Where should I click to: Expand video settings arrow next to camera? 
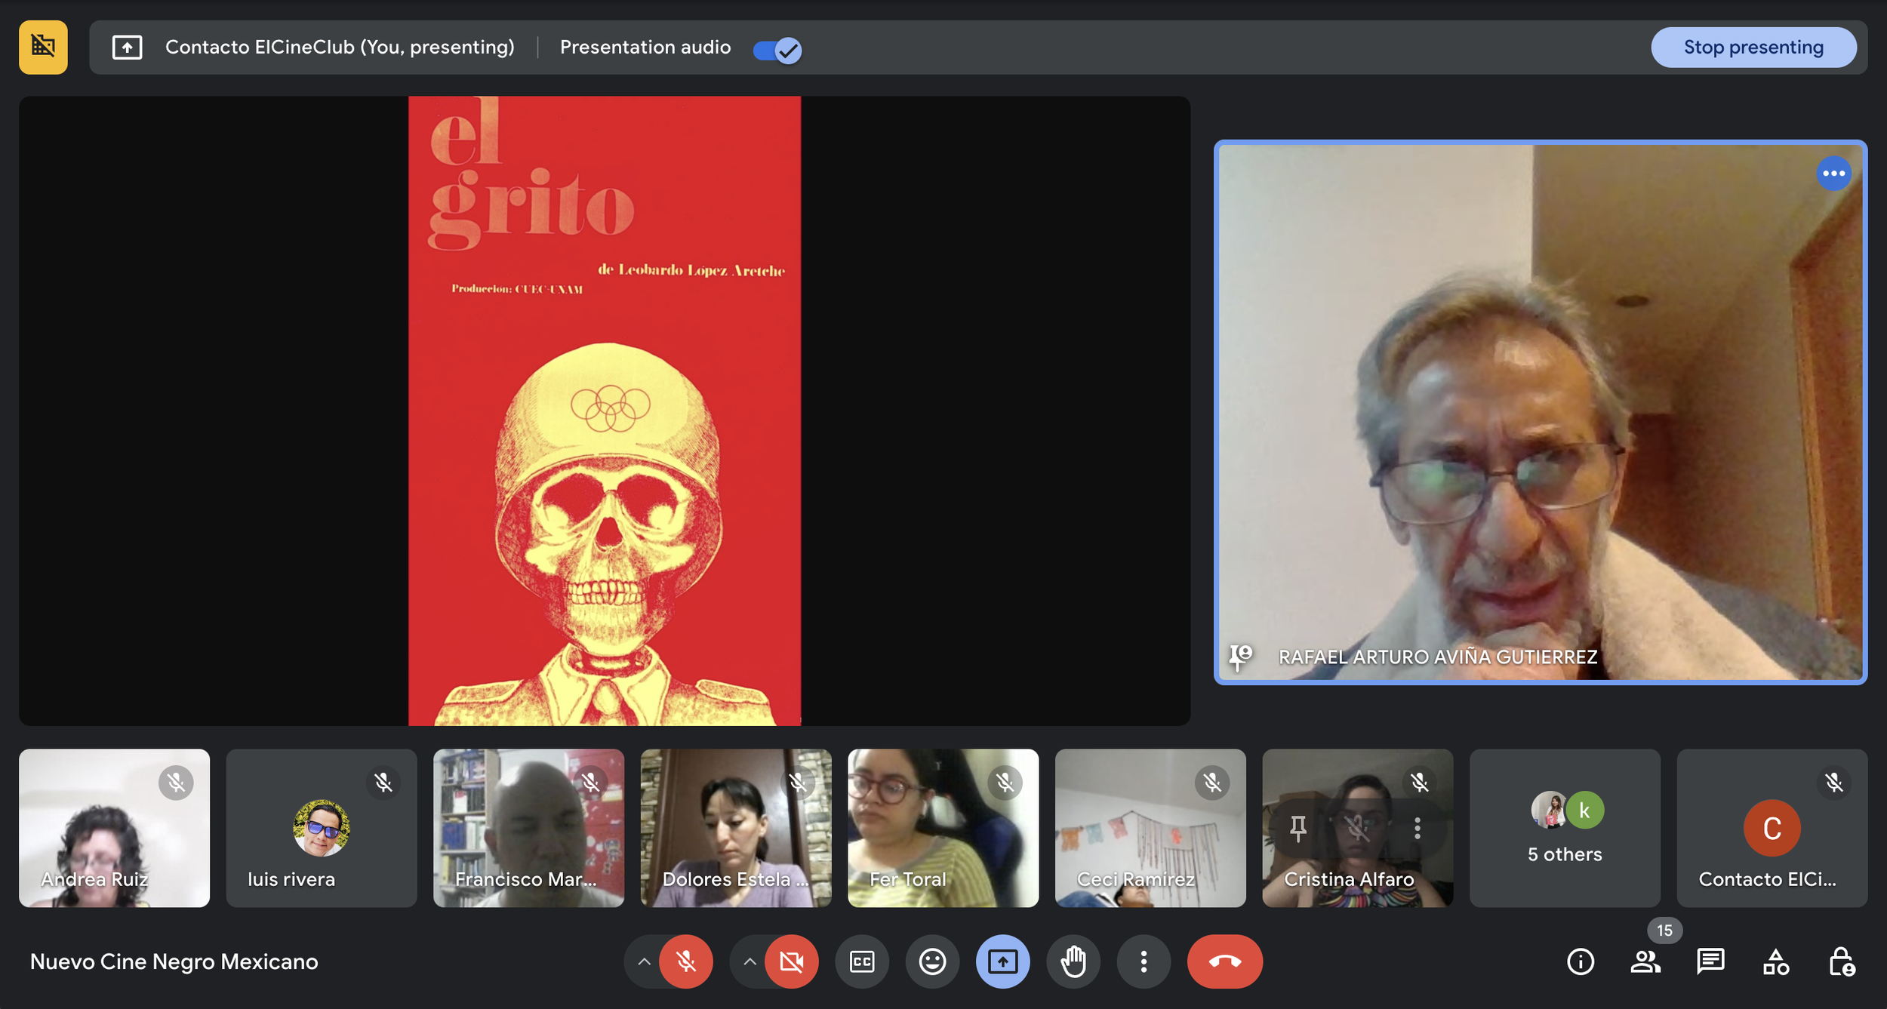[749, 961]
